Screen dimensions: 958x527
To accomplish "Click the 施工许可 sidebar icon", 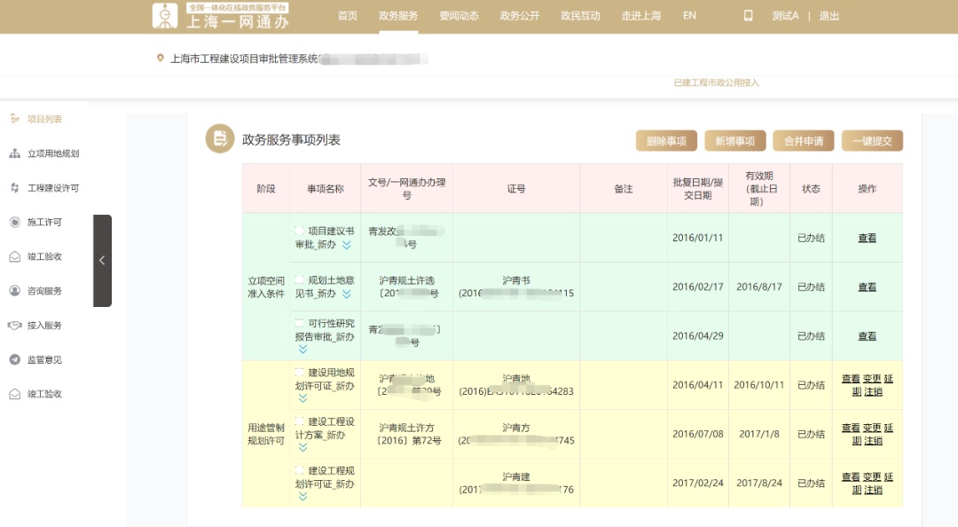I will tap(14, 223).
